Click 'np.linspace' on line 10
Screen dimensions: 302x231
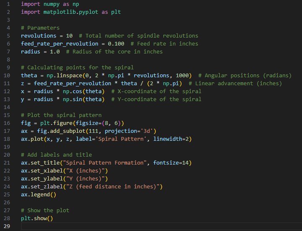click(x=65, y=76)
